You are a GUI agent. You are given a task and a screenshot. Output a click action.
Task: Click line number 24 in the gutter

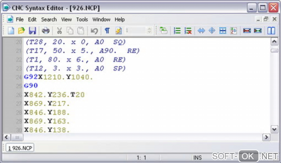tap(19, 77)
